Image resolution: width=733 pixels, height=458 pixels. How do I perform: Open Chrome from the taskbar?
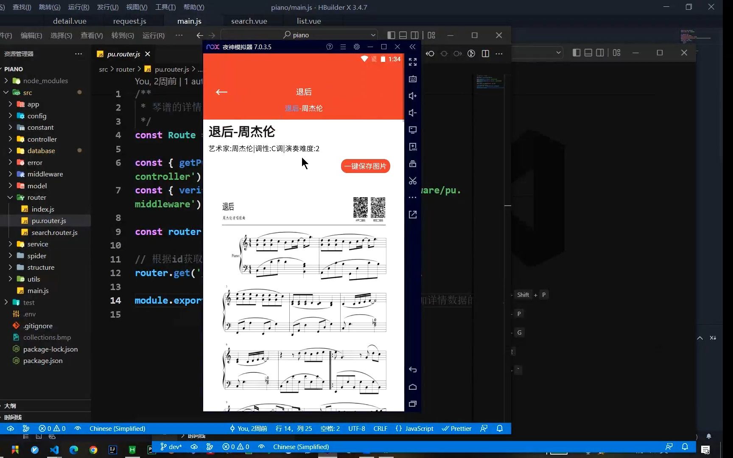pos(93,450)
